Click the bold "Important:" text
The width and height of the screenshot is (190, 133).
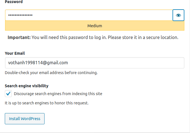coord(19,37)
